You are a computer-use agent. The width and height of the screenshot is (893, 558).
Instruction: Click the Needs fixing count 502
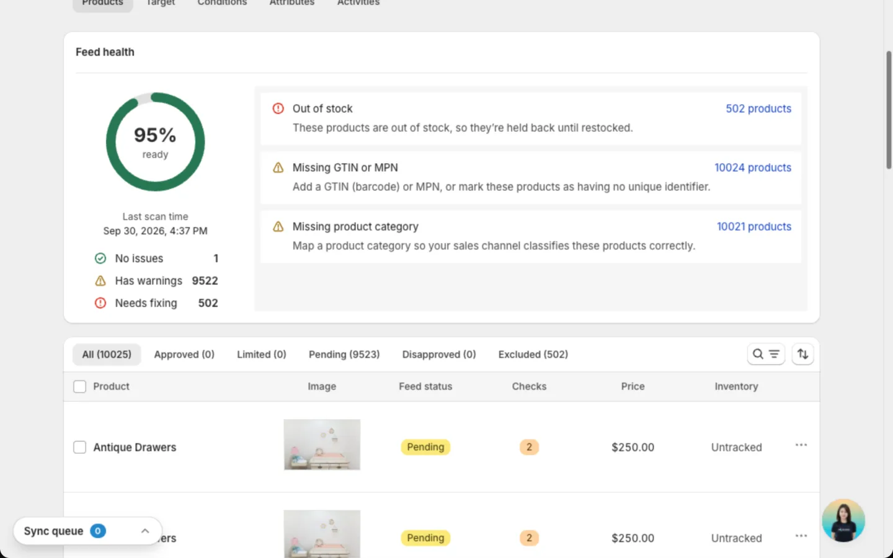pos(208,303)
